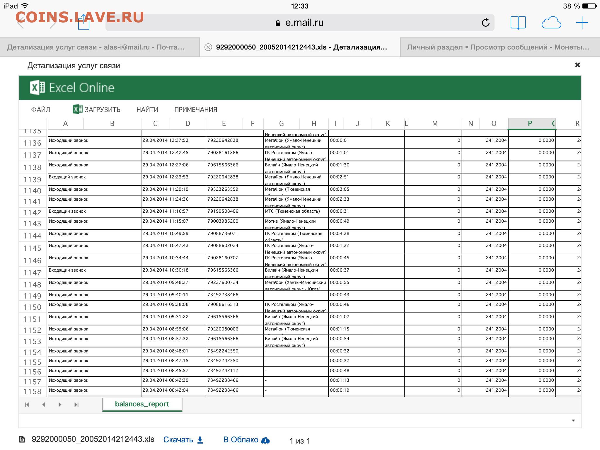
Task: Click download arrow icon beside Скачать
Action: [x=200, y=440]
